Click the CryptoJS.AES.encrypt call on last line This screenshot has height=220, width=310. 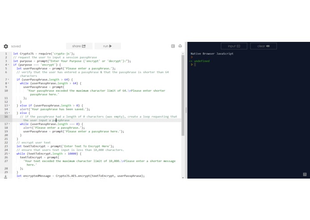point(100,176)
